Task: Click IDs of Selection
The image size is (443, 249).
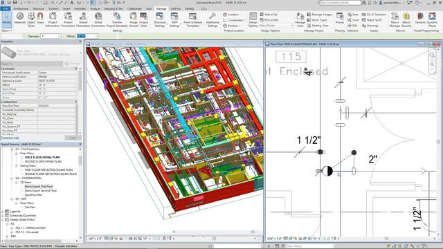Action: point(374,15)
